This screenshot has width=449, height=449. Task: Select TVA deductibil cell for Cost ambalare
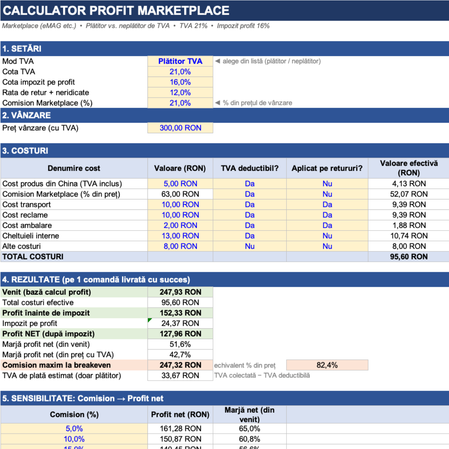click(250, 225)
